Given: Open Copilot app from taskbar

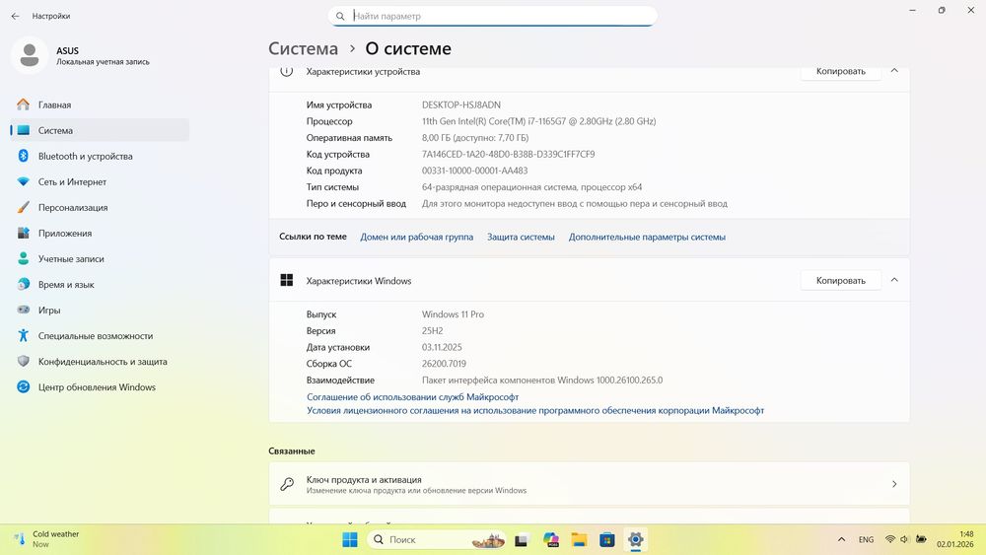Looking at the screenshot, I should click(551, 539).
